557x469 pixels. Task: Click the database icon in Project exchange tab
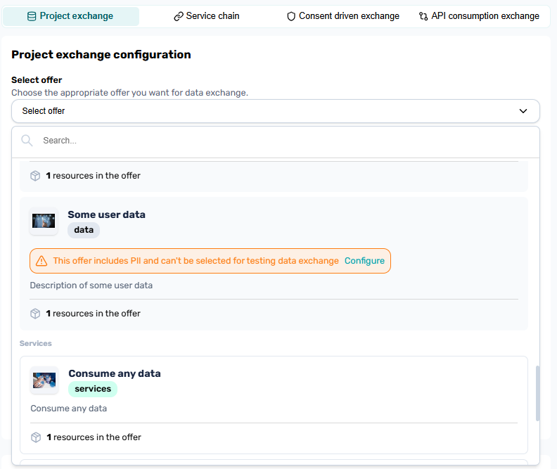click(32, 16)
